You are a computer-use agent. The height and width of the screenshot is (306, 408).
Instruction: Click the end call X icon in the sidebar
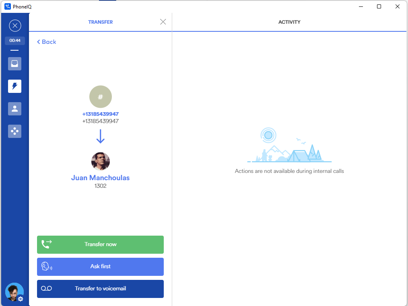[x=15, y=26]
